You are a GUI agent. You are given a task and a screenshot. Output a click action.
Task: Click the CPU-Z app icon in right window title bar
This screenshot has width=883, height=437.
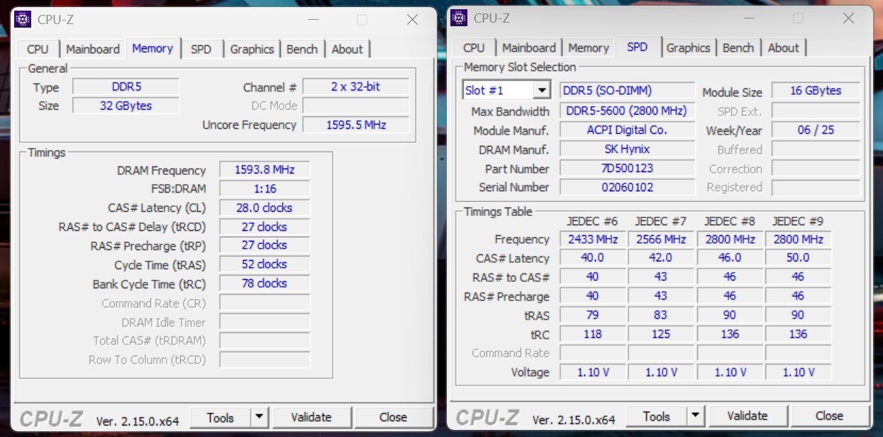pos(459,18)
